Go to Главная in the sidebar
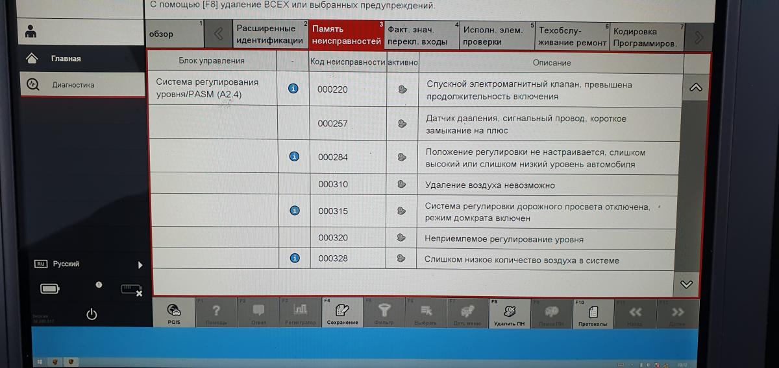This screenshot has height=368, width=779. tap(65, 59)
